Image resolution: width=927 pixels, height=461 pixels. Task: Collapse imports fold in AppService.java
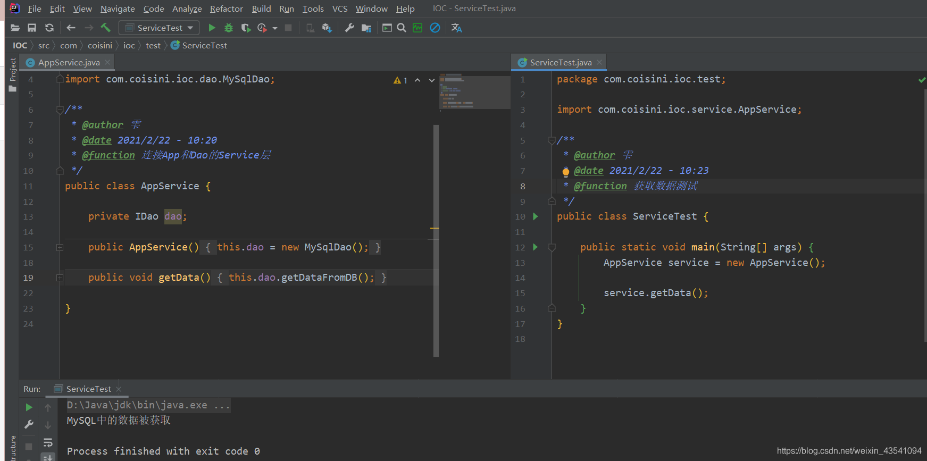pos(60,79)
